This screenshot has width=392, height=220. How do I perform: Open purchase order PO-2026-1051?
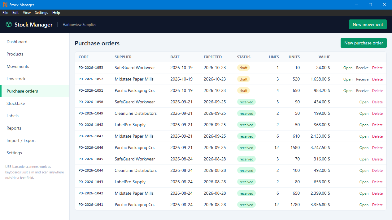(x=348, y=91)
